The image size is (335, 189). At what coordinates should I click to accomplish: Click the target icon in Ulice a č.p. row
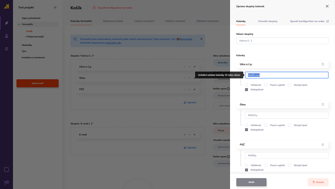click(190, 67)
